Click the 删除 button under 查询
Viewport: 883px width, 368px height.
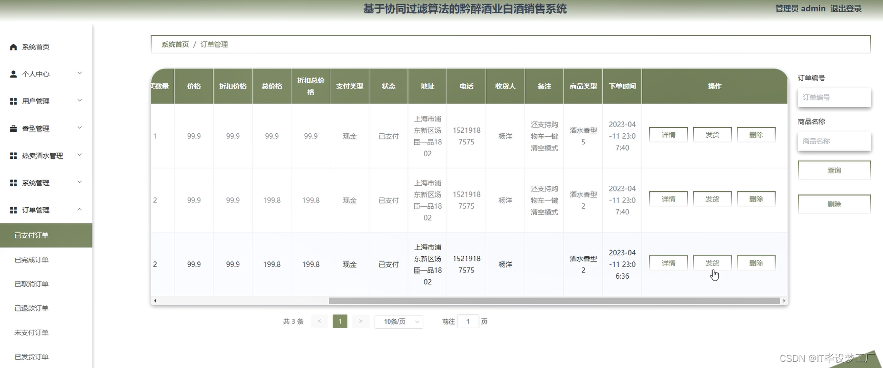coord(834,204)
